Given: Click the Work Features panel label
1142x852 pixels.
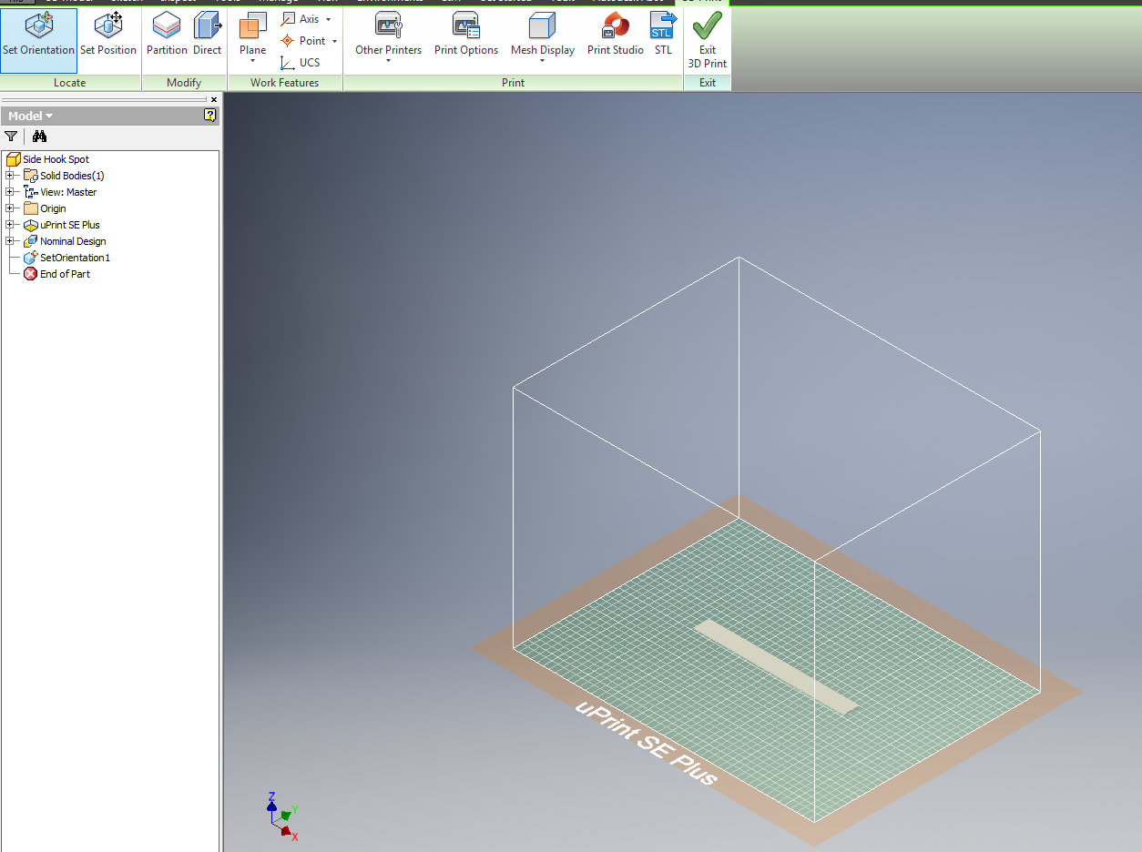Looking at the screenshot, I should coord(285,83).
